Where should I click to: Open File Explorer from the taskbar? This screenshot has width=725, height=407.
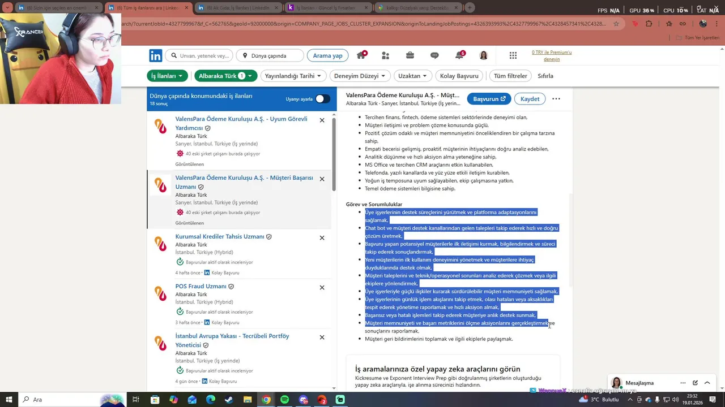coord(248,400)
